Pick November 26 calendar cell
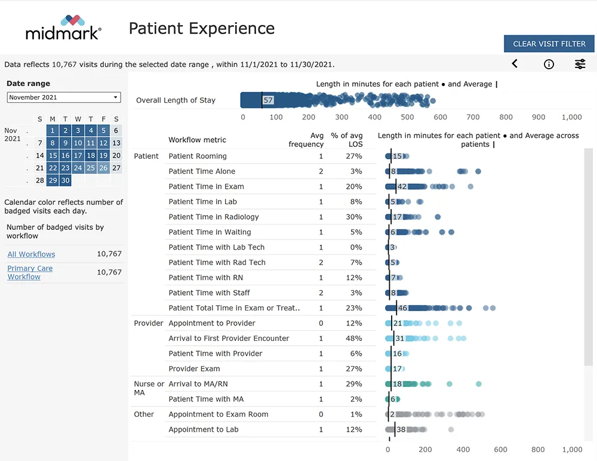Screen dimensions: 597x461 click(103, 168)
